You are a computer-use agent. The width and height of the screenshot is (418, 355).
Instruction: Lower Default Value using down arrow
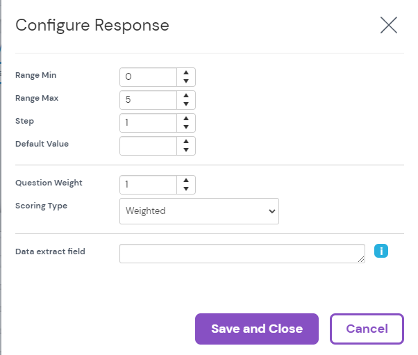(186, 150)
